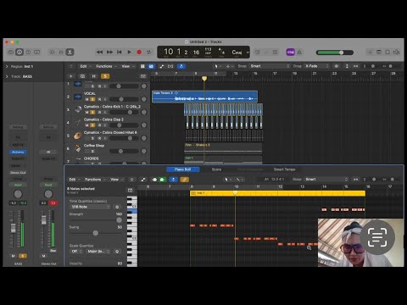
Task: Open the Tracks area View menu
Action: [127, 66]
